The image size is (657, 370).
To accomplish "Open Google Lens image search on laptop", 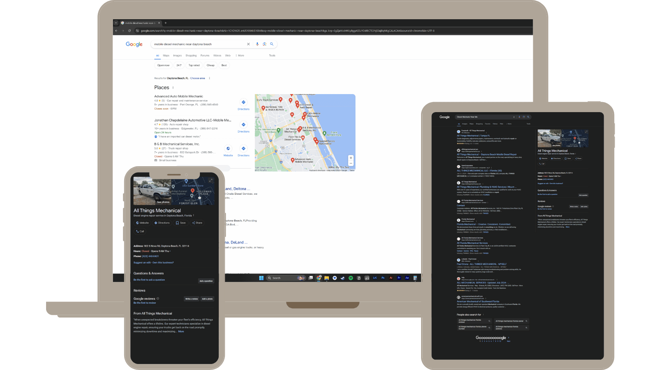I will point(264,44).
